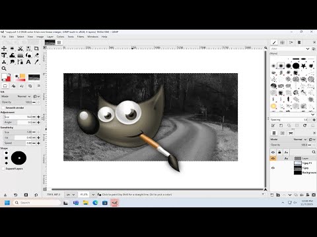Choose the circle ink shape

7,153
